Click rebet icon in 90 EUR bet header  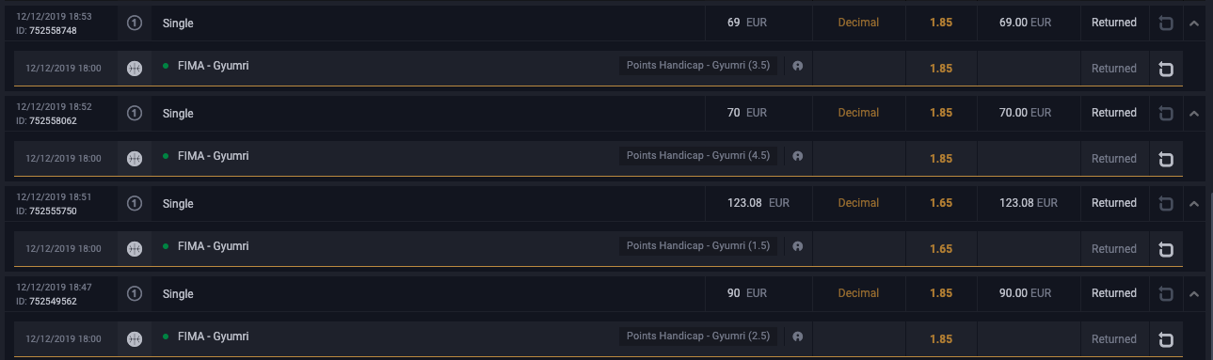coord(1167,293)
